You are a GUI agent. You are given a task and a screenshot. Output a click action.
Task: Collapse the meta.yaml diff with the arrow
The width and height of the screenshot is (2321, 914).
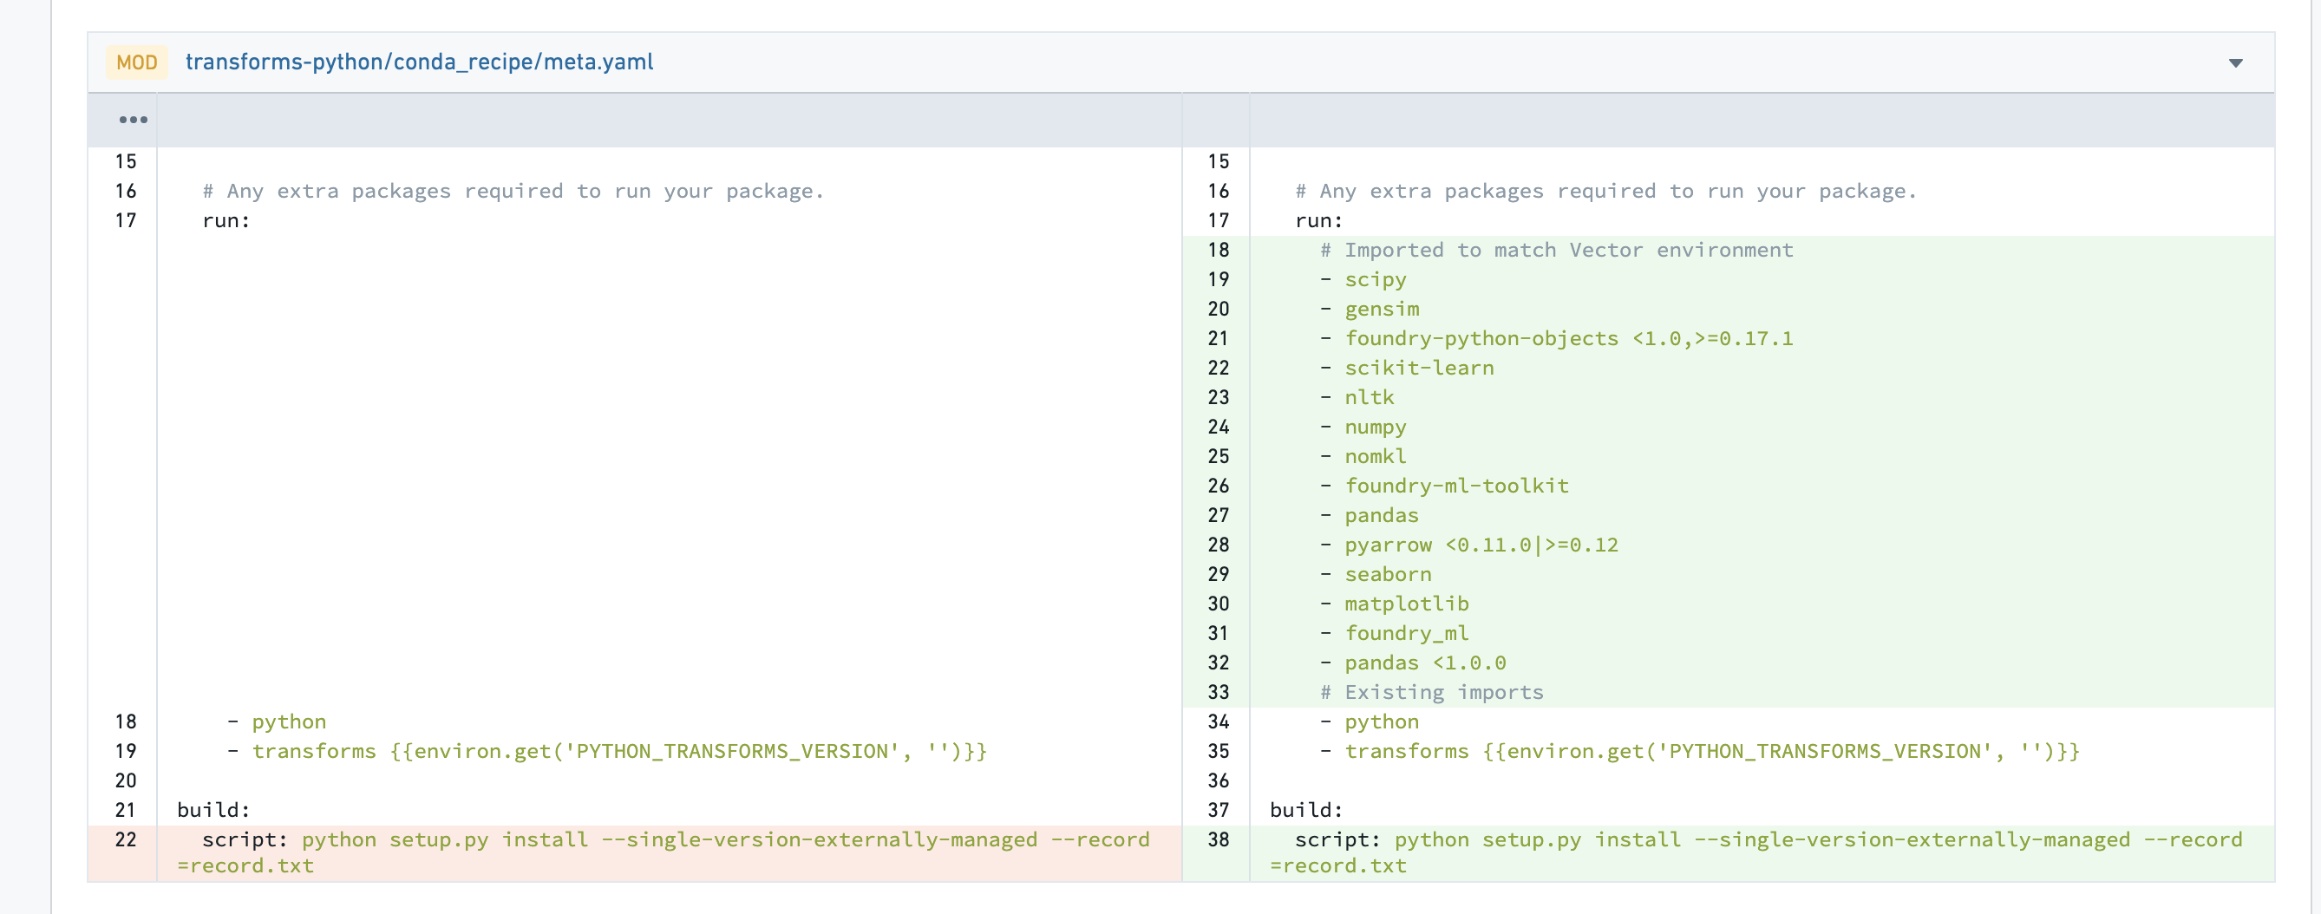pyautogui.click(x=2235, y=62)
